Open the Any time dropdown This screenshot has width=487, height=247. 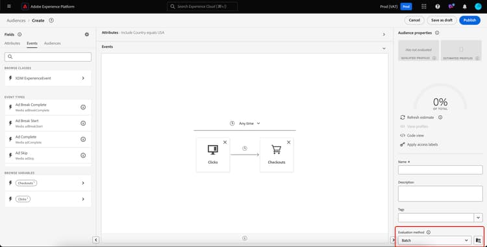click(249, 123)
